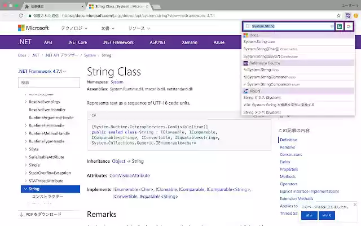Viewport: 361px width, 226px height.
Task: Open the MSDN section header
Action: [x=298, y=91]
